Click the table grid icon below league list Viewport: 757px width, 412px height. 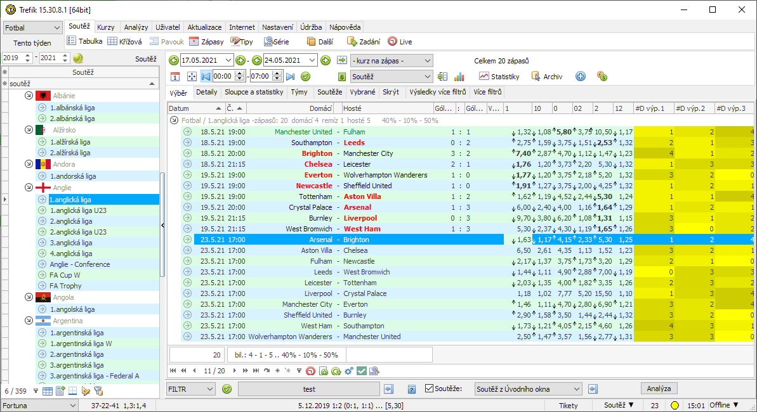pos(48,391)
